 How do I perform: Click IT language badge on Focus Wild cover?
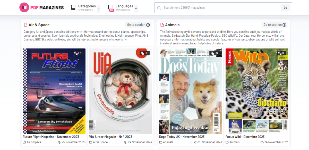pos(281,53)
